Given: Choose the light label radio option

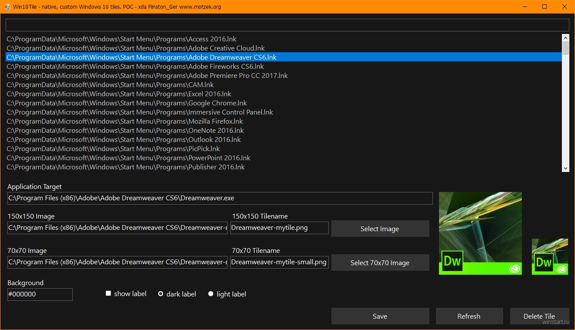Looking at the screenshot, I should point(211,294).
